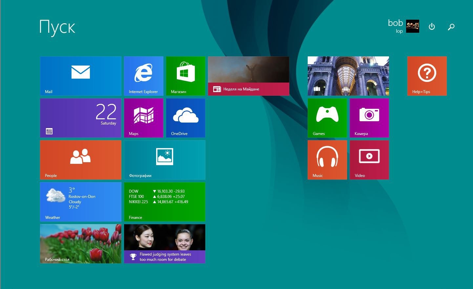
Task: Open the Рабочий стол desktop tile
Action: [80, 243]
